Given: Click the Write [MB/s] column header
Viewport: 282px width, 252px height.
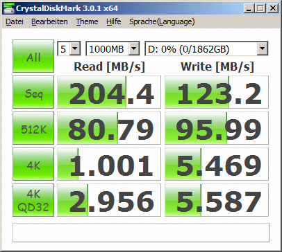Looking at the screenshot, I should tap(217, 66).
